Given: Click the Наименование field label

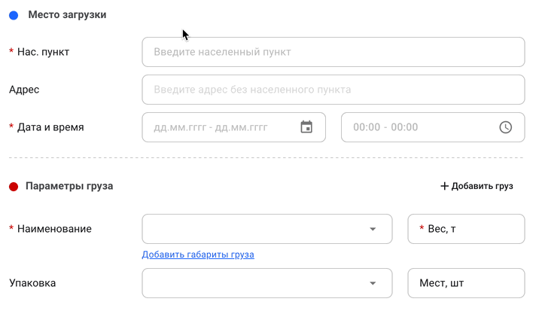Looking at the screenshot, I should 54,229.
